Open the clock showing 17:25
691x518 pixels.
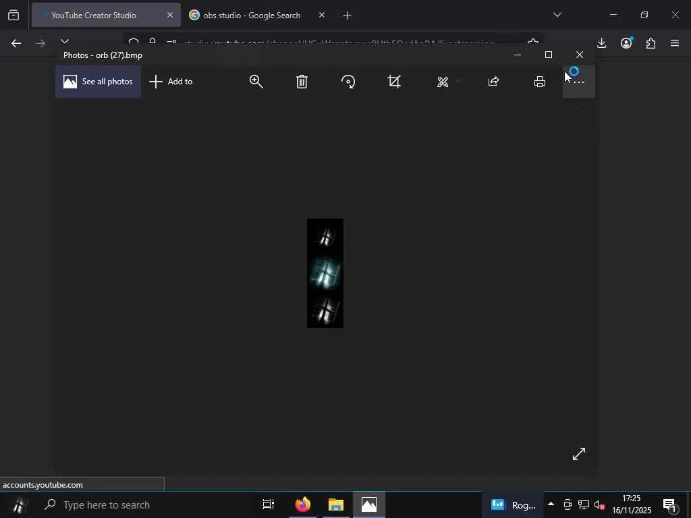click(631, 505)
